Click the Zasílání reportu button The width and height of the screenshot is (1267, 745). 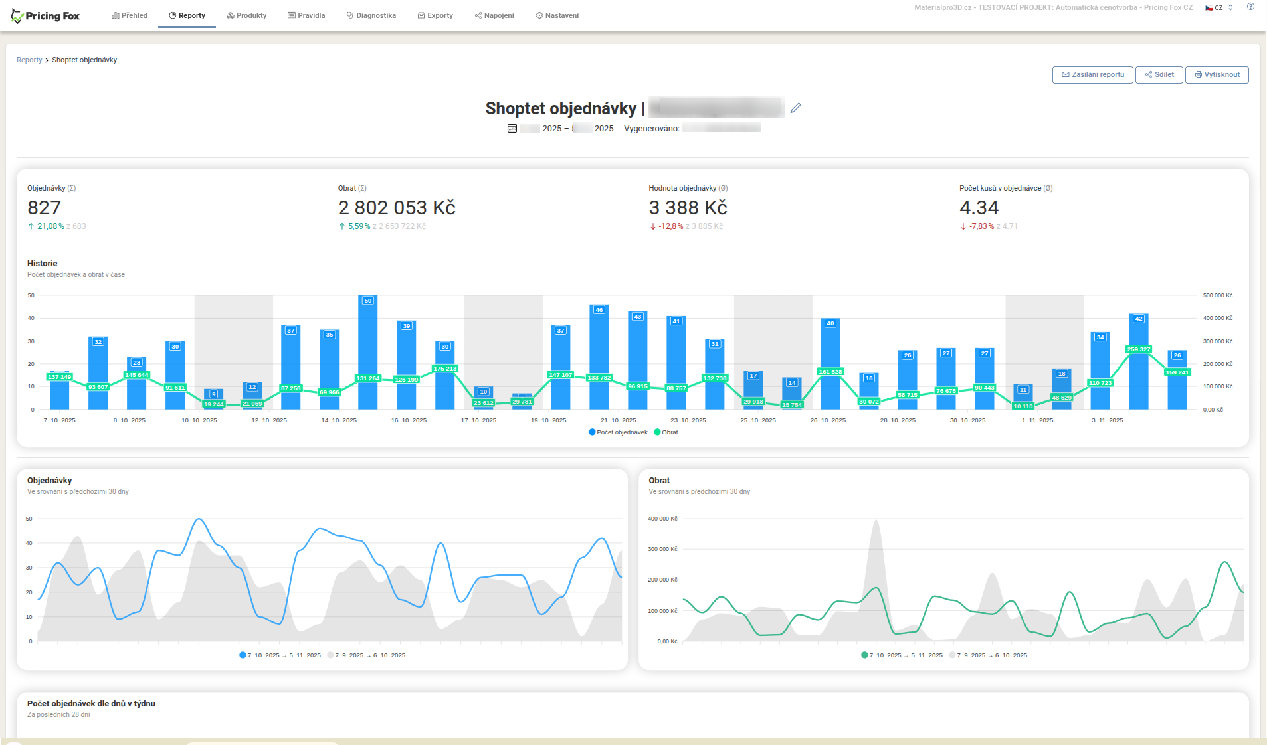tap(1092, 74)
